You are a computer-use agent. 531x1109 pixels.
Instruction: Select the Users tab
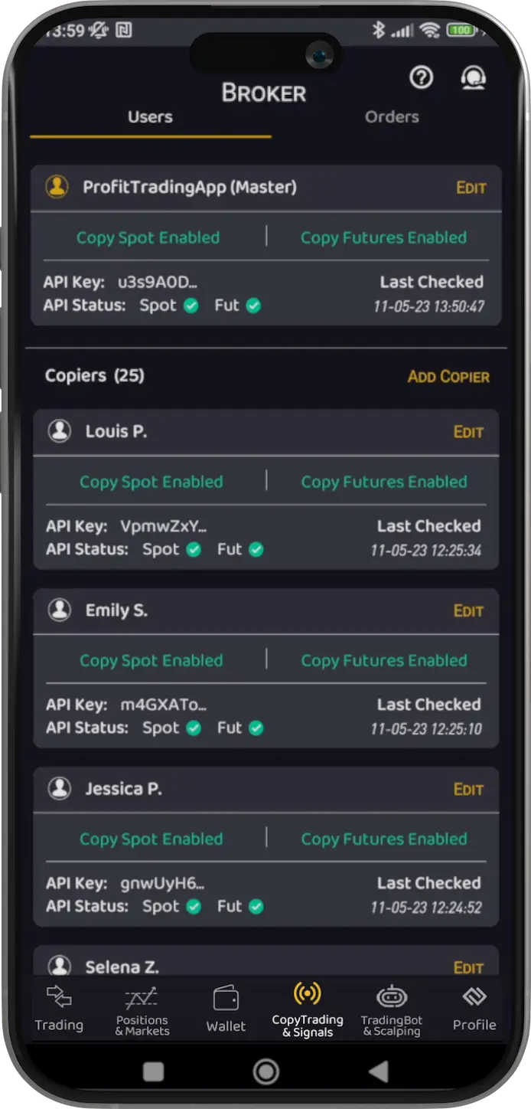pyautogui.click(x=150, y=117)
